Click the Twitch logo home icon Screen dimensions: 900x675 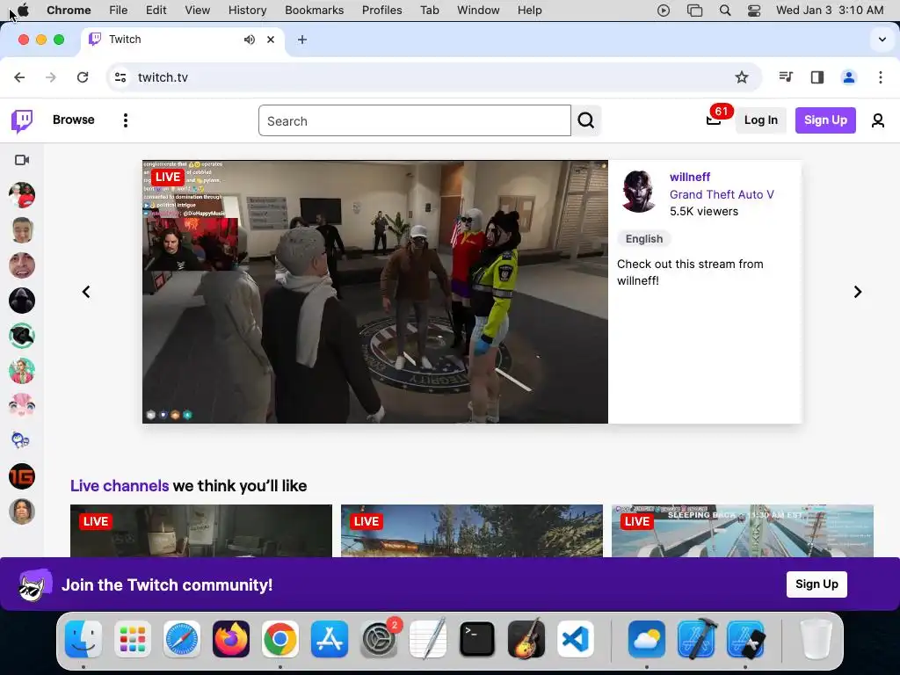22,120
